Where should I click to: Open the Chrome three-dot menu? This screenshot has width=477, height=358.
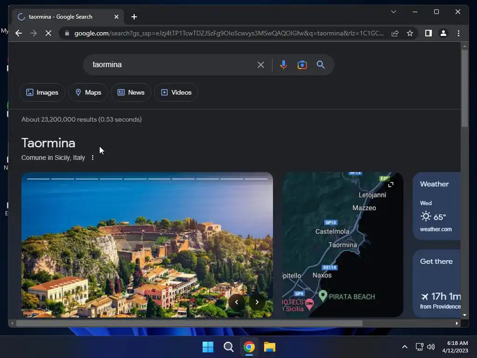pyautogui.click(x=458, y=33)
